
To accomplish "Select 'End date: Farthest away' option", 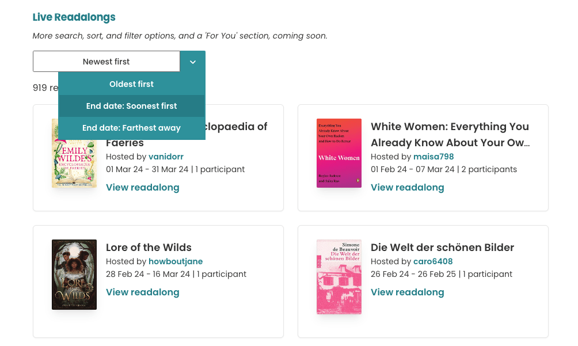I will point(132,128).
